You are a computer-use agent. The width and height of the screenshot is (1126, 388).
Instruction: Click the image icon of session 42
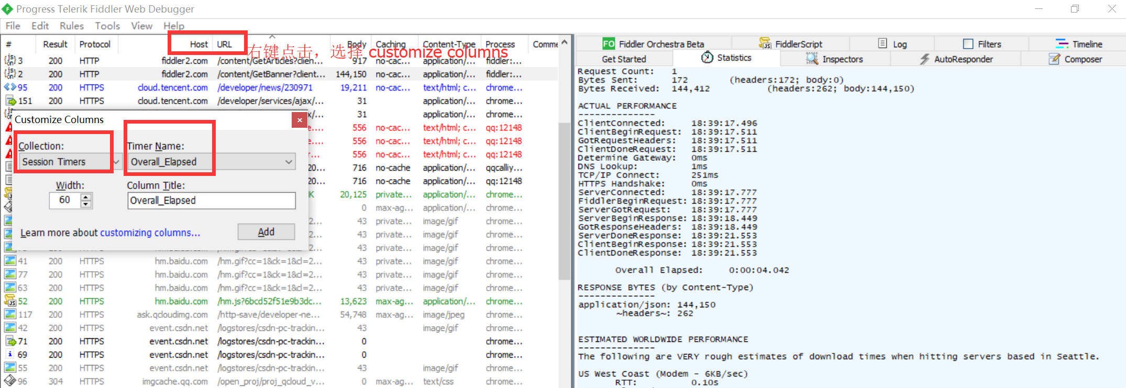(x=10, y=327)
